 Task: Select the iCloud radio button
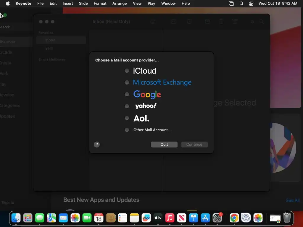[127, 71]
